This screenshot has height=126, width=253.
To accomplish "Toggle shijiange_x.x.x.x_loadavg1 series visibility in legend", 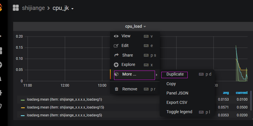I will [x=64, y=99].
